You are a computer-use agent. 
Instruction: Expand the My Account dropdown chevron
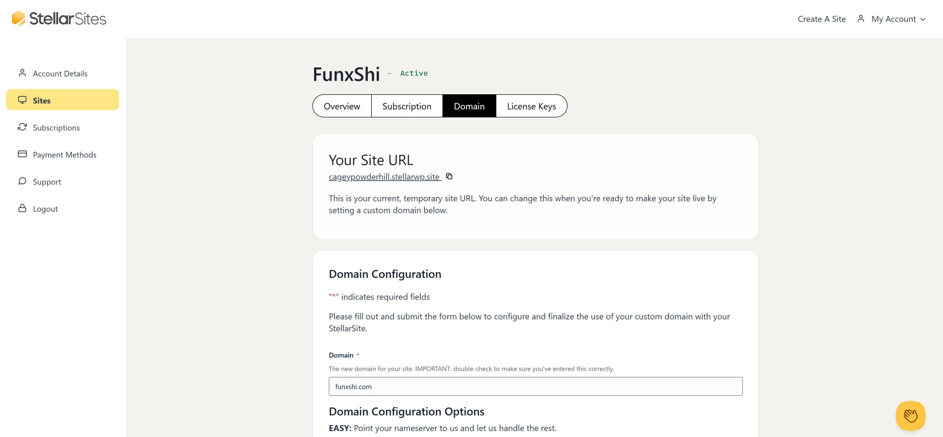[x=923, y=19]
